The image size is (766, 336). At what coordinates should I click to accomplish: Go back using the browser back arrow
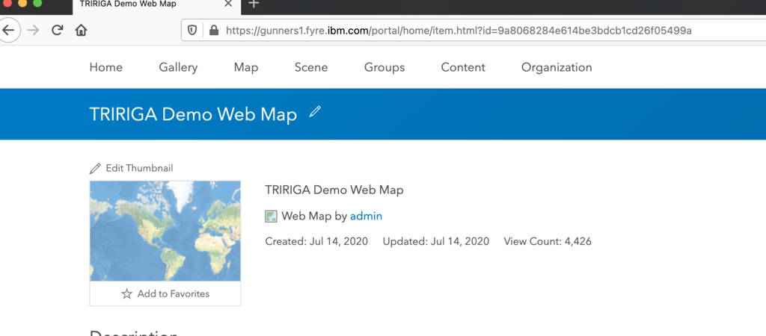(x=8, y=30)
